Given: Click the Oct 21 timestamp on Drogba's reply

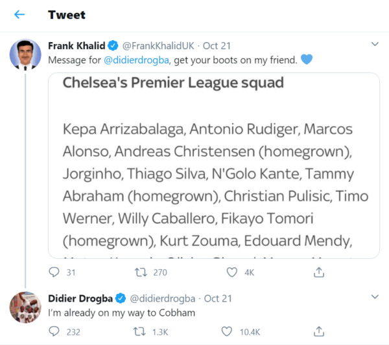Looking at the screenshot, I should click(x=217, y=298).
